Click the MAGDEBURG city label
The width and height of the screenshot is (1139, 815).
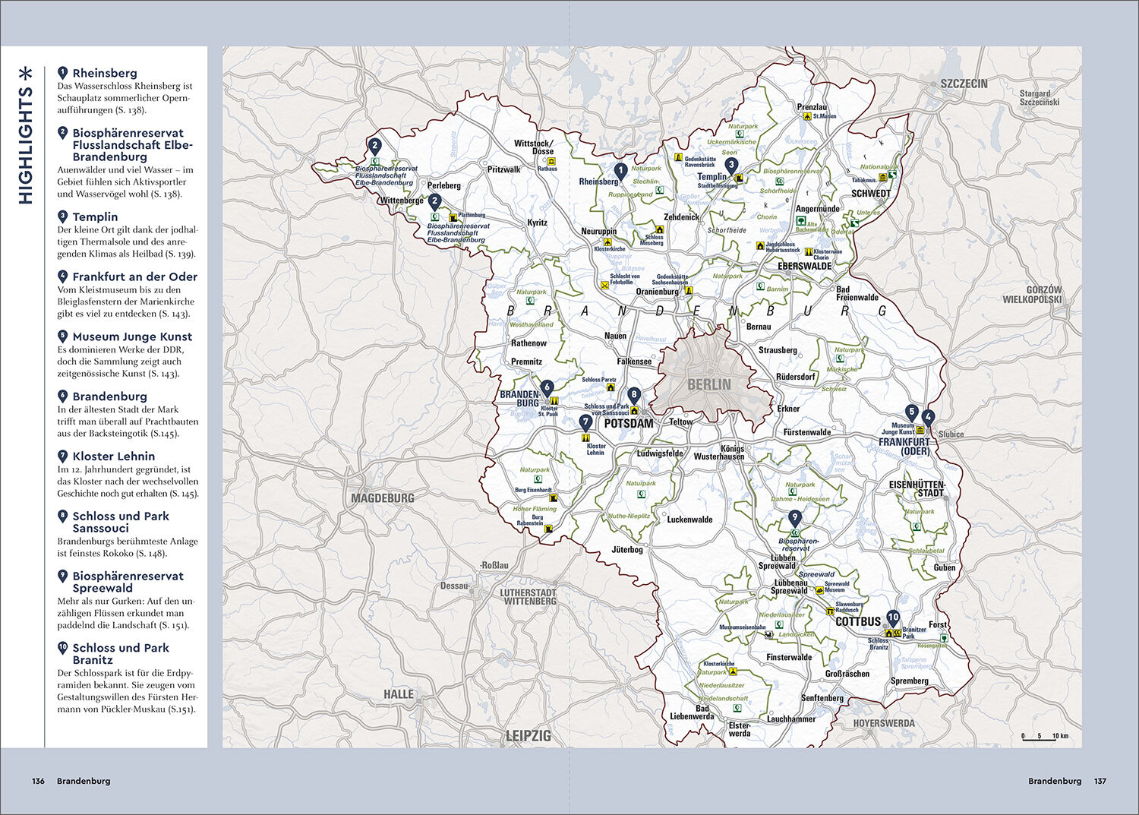383,498
